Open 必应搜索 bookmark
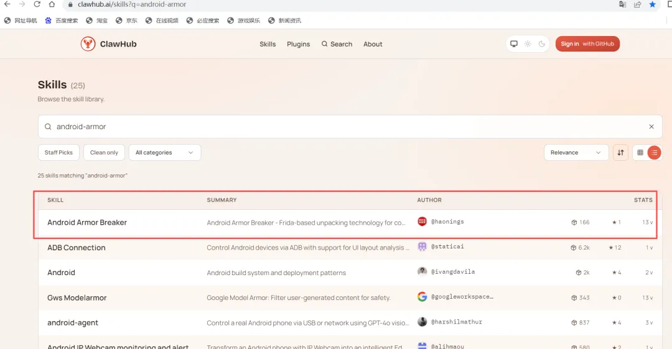Image resolution: width=672 pixels, height=349 pixels. coord(203,20)
